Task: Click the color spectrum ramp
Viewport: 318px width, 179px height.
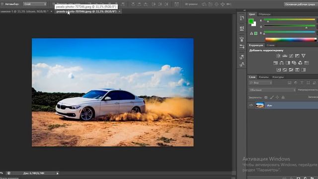Action: click(291, 40)
